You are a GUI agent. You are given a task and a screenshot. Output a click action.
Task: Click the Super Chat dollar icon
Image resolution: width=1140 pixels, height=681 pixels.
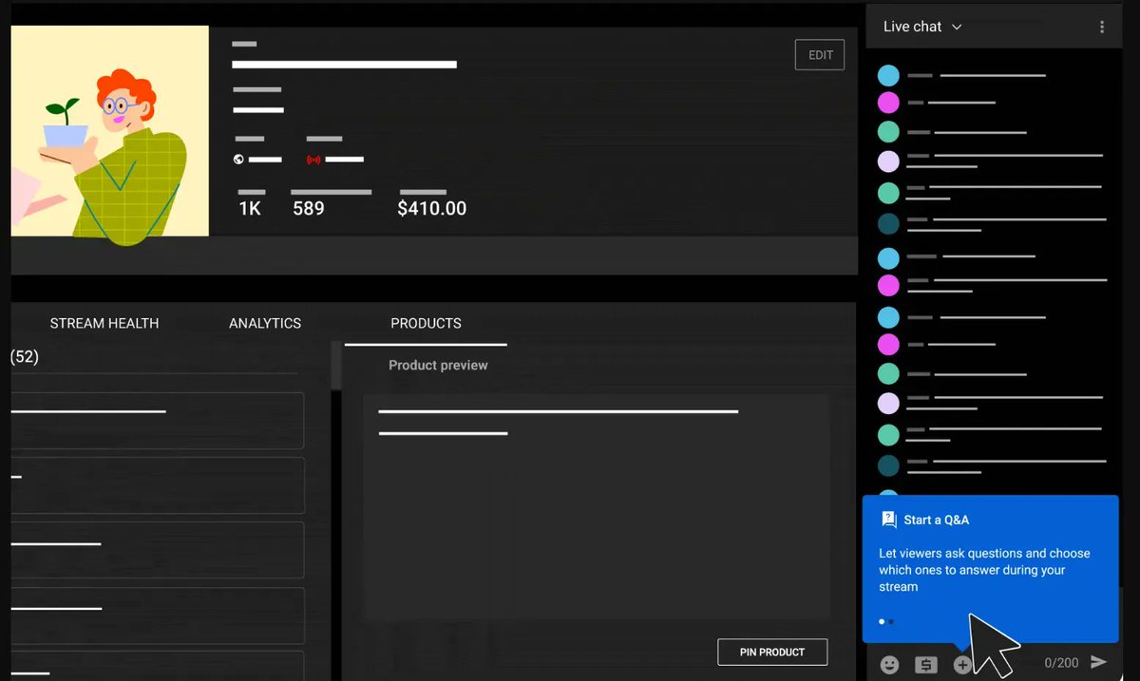click(926, 665)
